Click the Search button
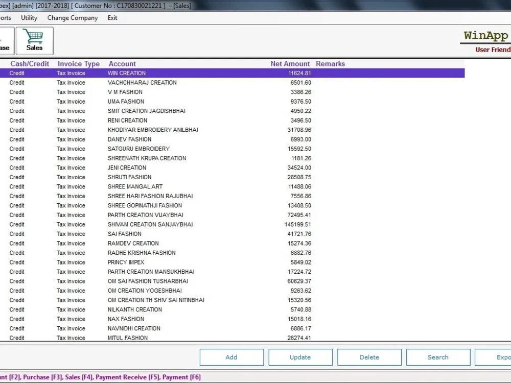 point(438,357)
